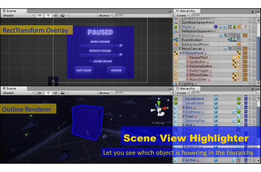Click effects image icon in Outline Renderer scene toolbar

(x=62, y=93)
